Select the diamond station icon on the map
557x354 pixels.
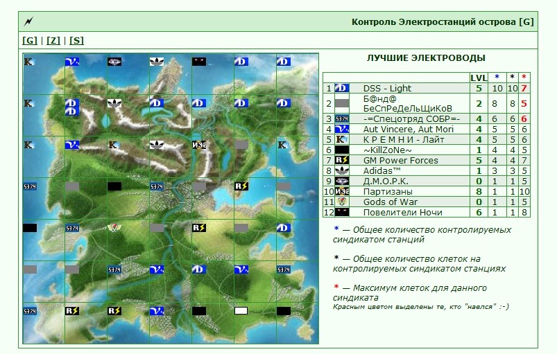tap(114, 62)
